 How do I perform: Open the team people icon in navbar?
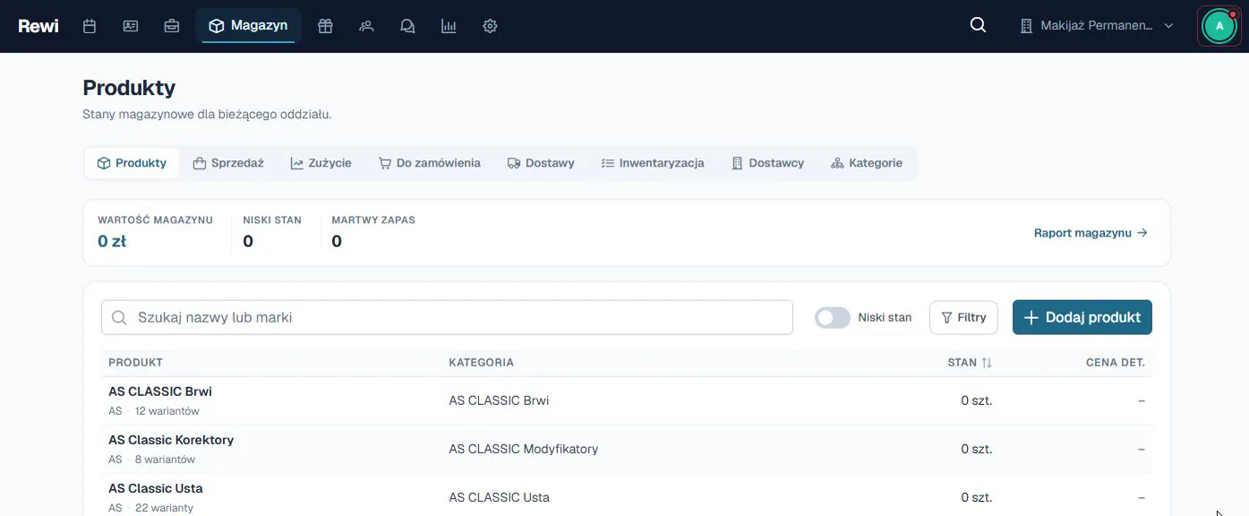pyautogui.click(x=366, y=26)
